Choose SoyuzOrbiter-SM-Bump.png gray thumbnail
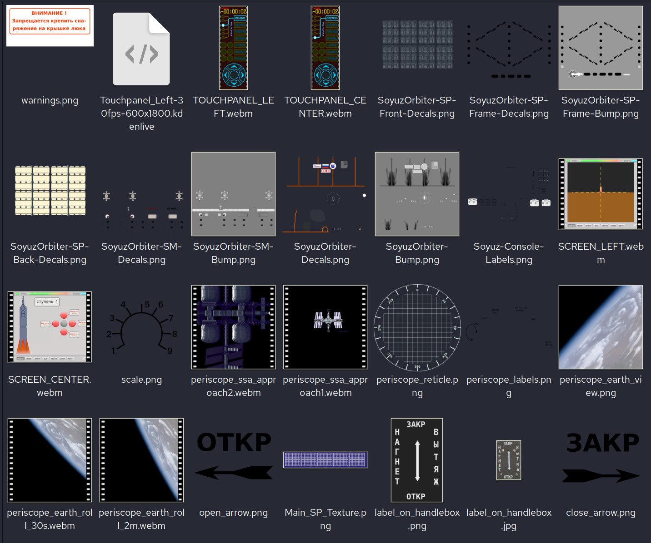This screenshot has height=543, width=651. (233, 194)
